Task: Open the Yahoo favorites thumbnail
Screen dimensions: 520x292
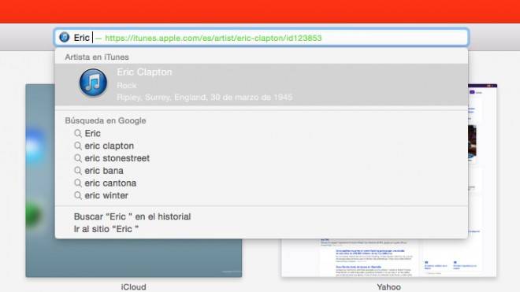Action: [x=389, y=181]
